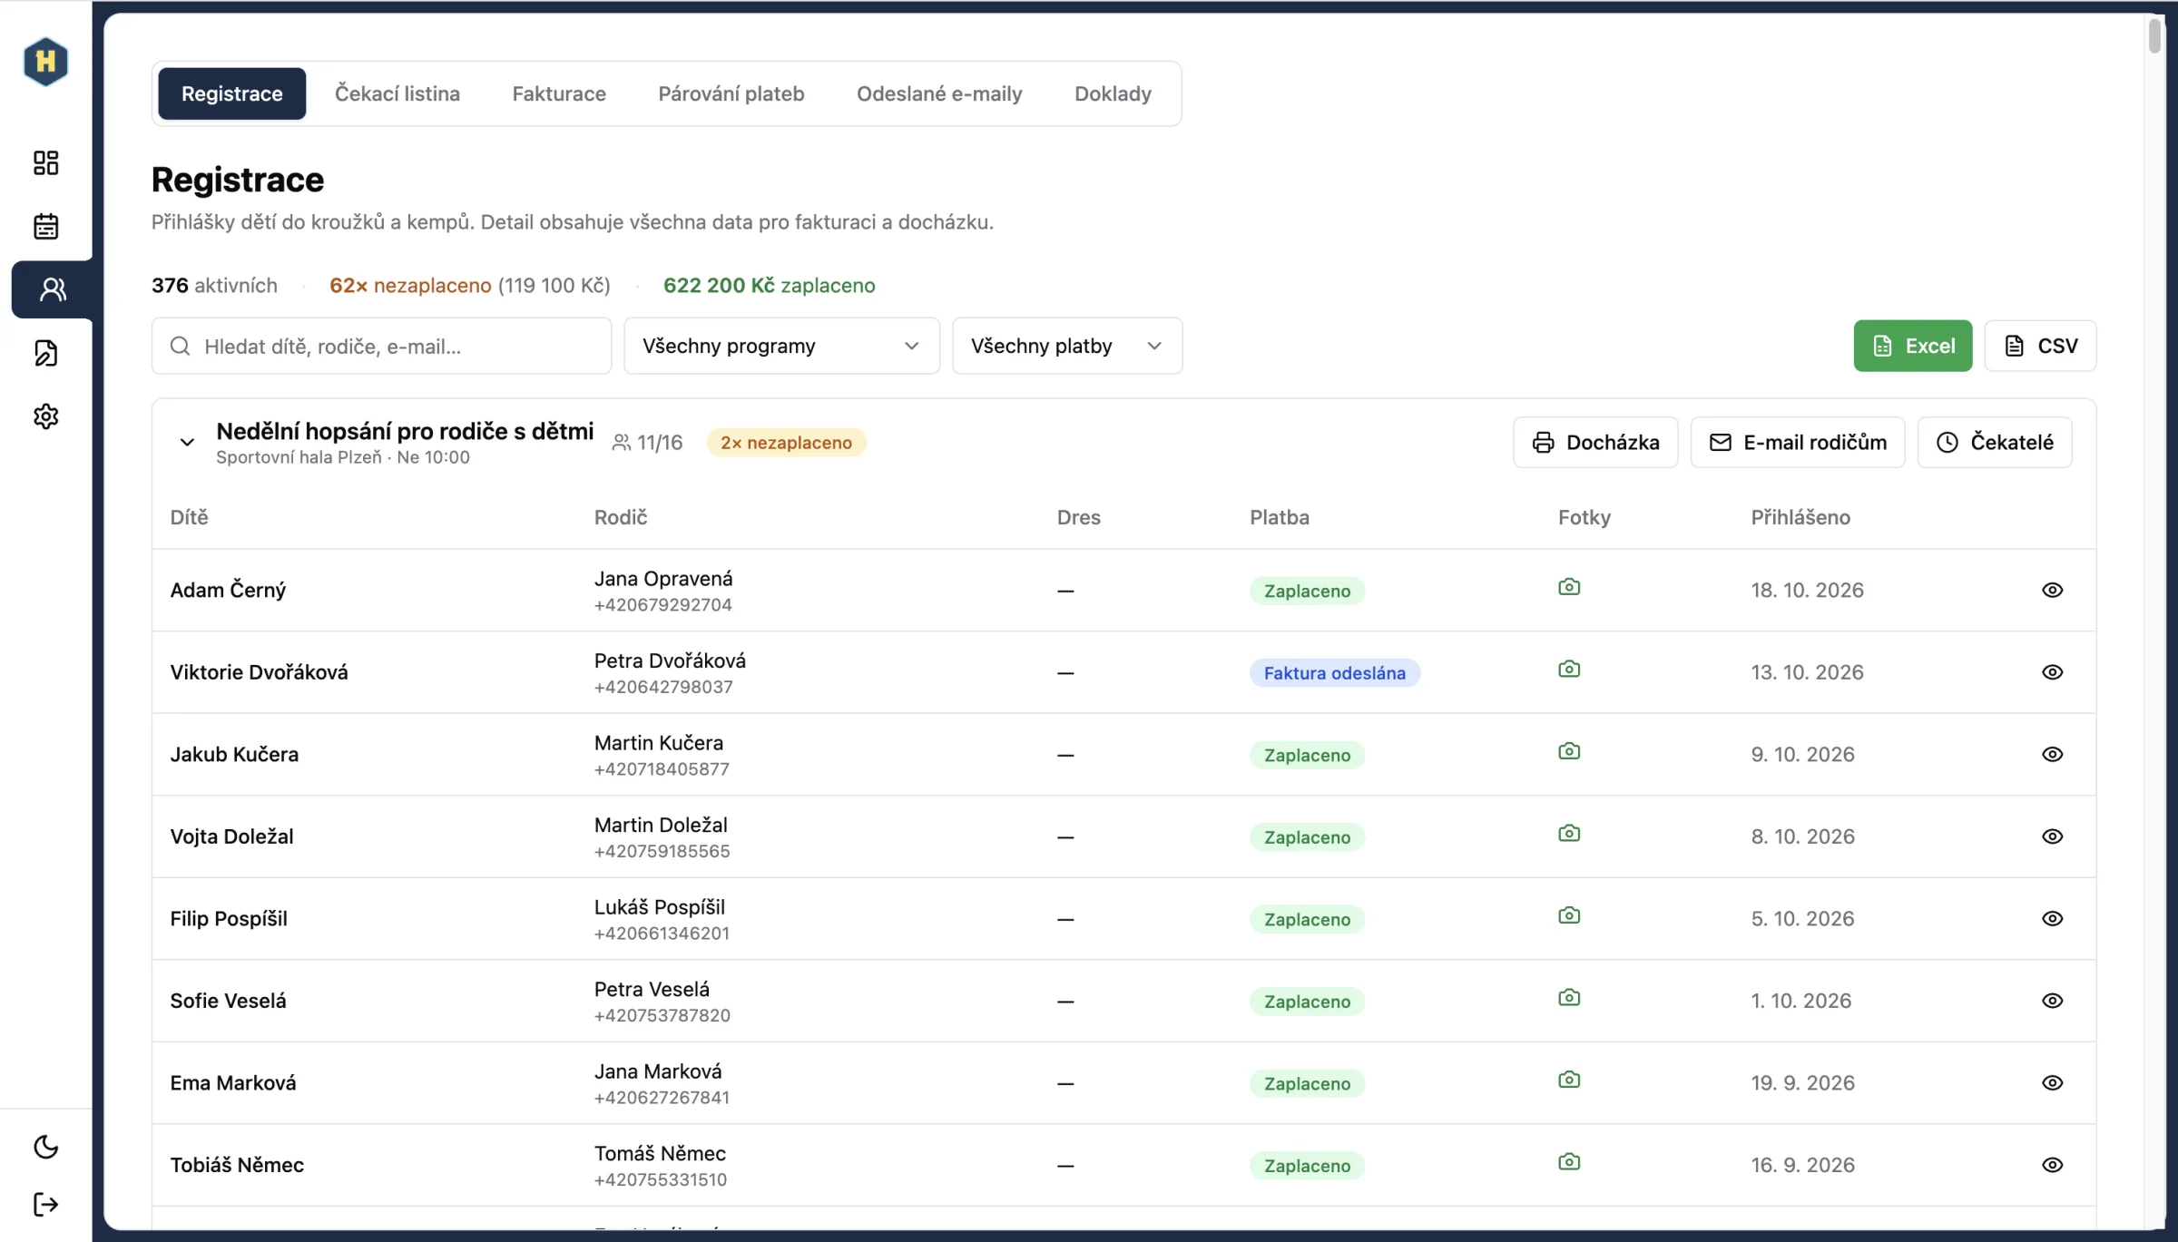The width and height of the screenshot is (2178, 1242).
Task: Select the users icon in sidebar
Action: pos(53,289)
